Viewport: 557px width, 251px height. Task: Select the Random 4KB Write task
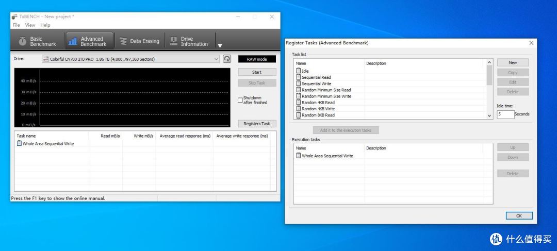(316, 109)
